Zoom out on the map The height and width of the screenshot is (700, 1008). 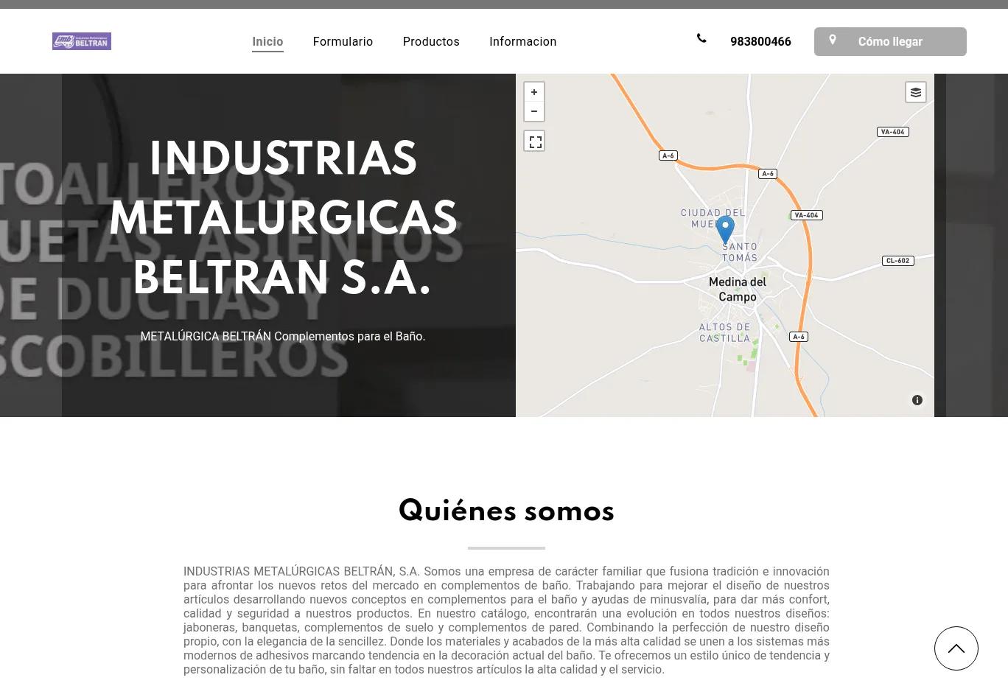[534, 111]
